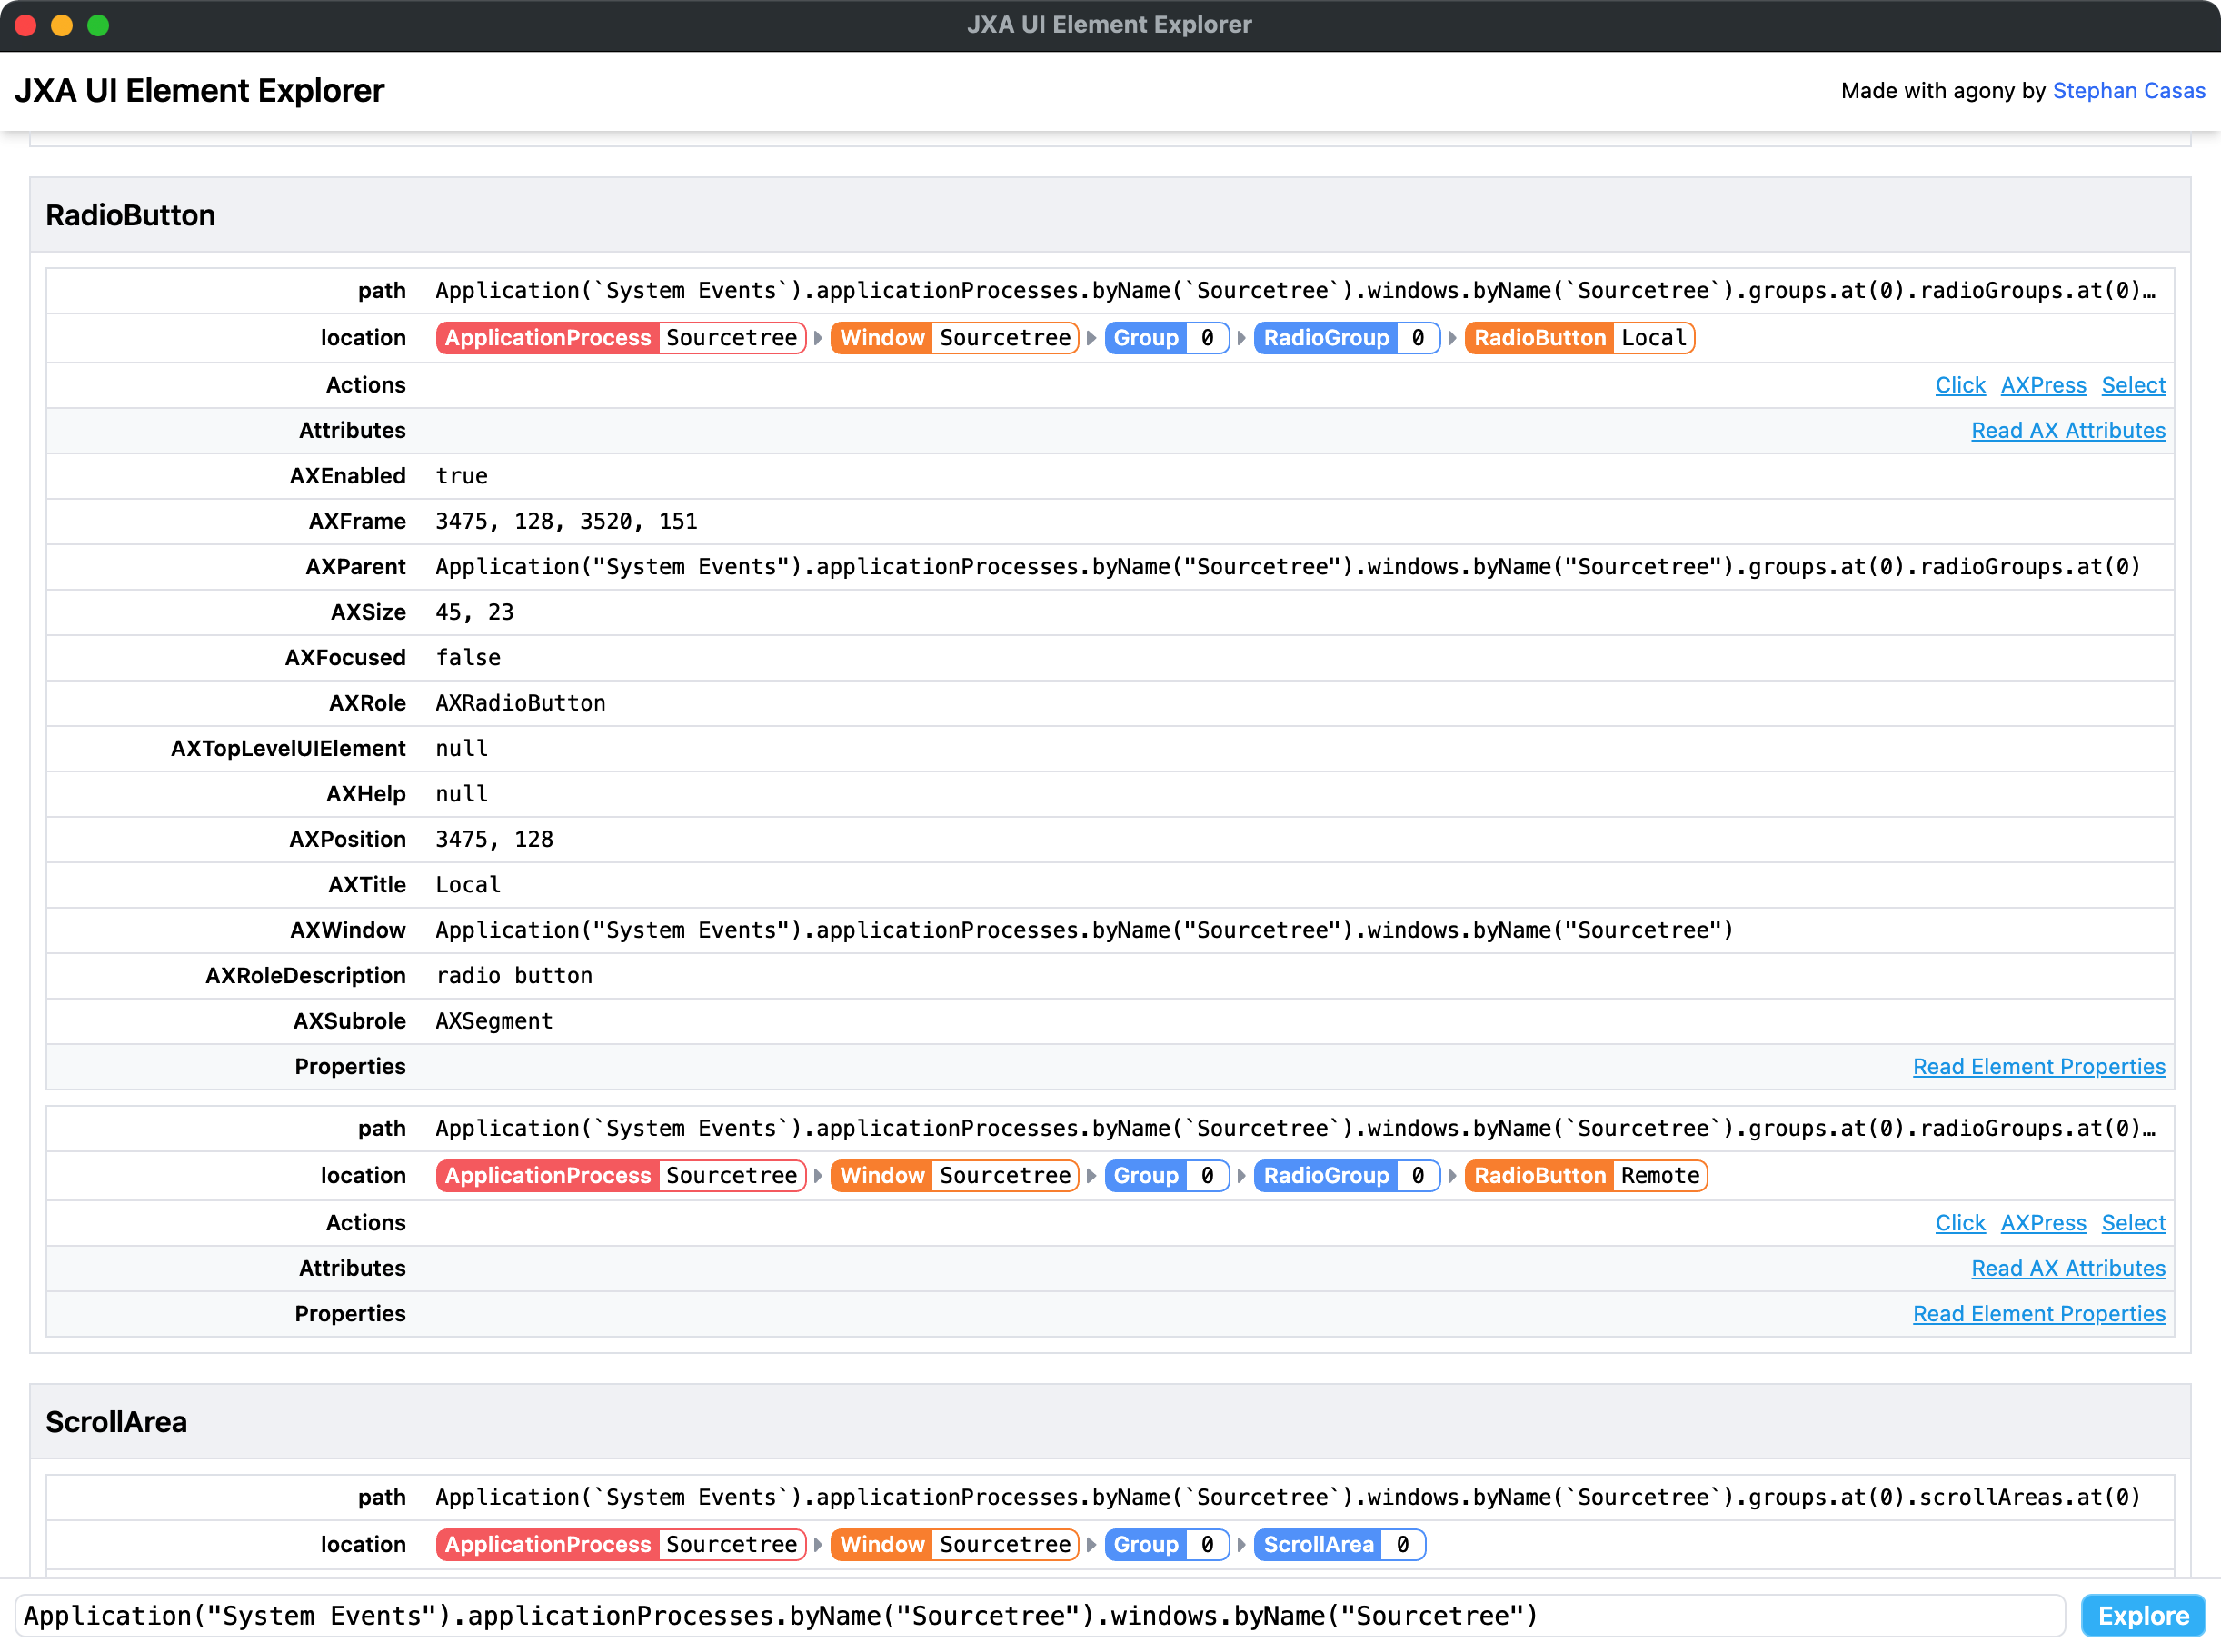The width and height of the screenshot is (2221, 1652).
Task: Click the path input field at bottom
Action: (1040, 1615)
